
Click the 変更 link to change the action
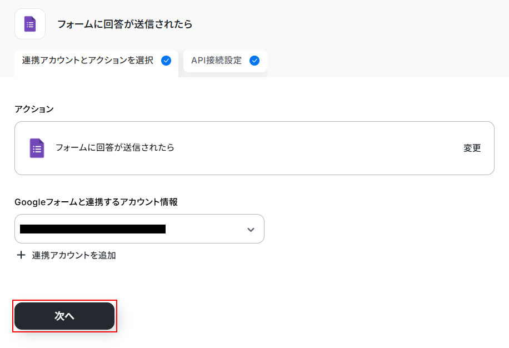472,148
